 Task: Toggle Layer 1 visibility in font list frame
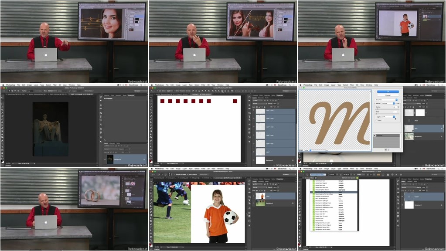402,197
